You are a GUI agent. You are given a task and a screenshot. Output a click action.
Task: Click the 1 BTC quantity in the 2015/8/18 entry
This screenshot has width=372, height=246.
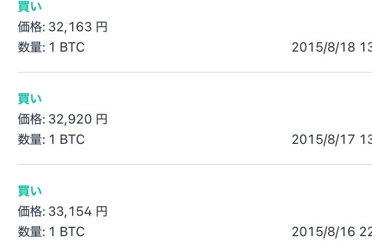[67, 47]
